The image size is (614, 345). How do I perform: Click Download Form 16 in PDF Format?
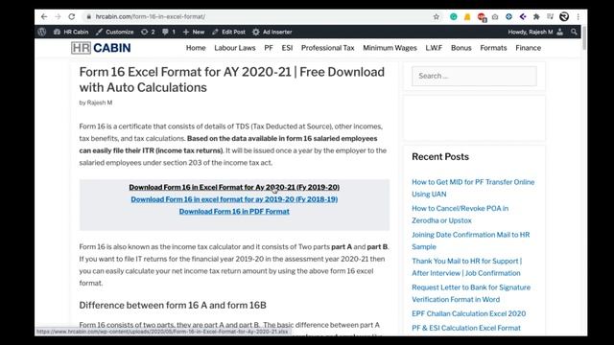coord(234,211)
